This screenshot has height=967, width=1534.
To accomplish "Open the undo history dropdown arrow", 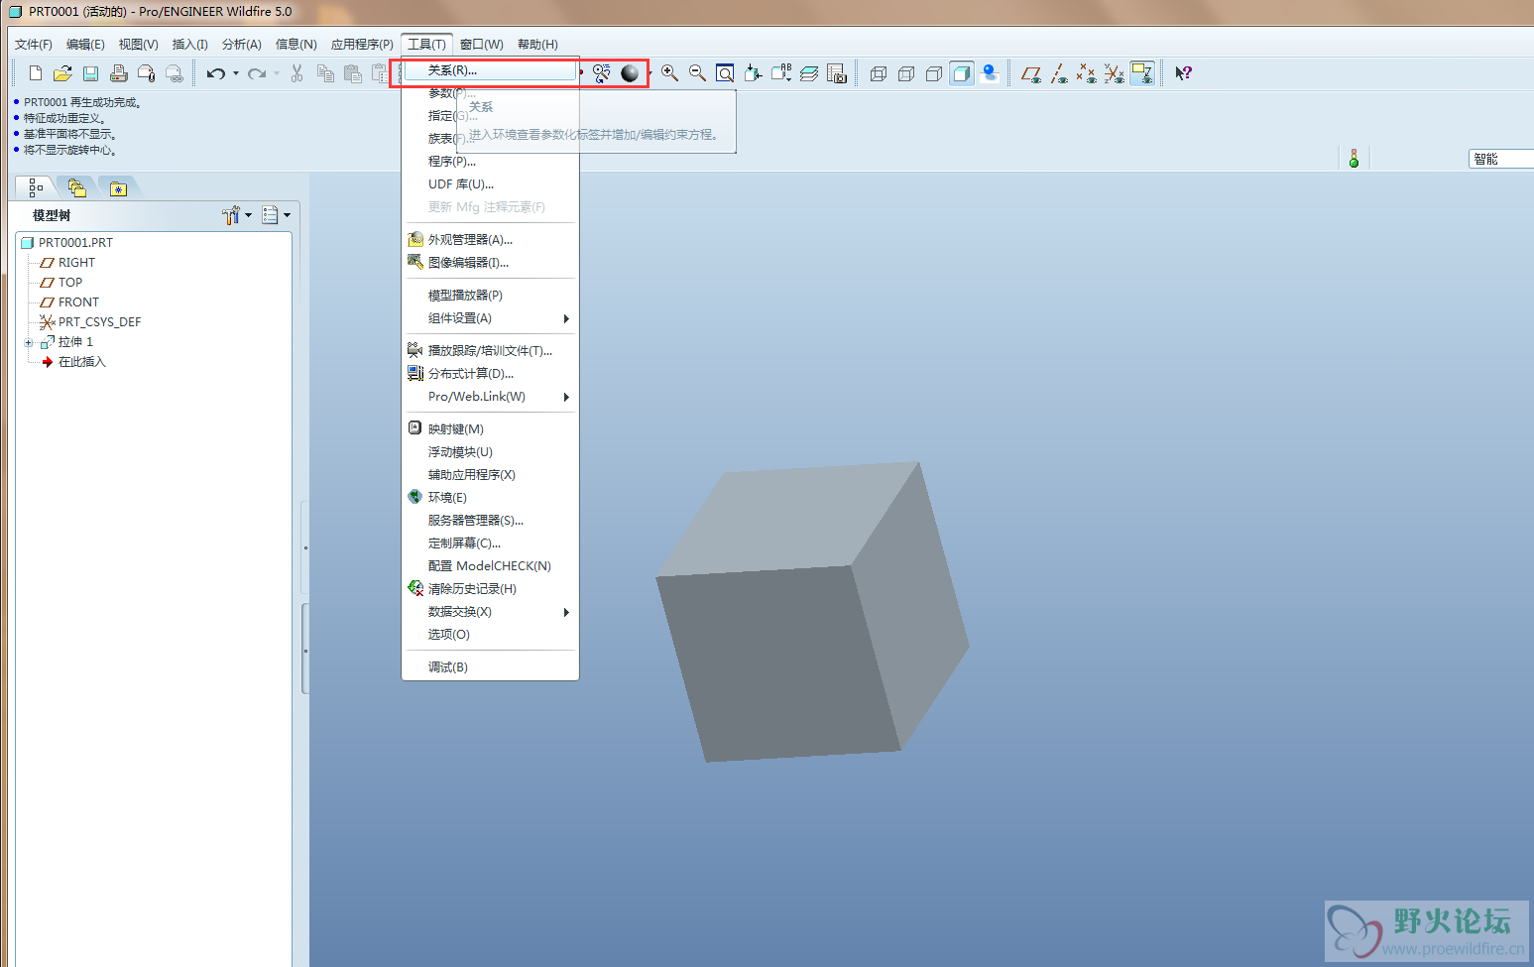I will pyautogui.click(x=236, y=73).
